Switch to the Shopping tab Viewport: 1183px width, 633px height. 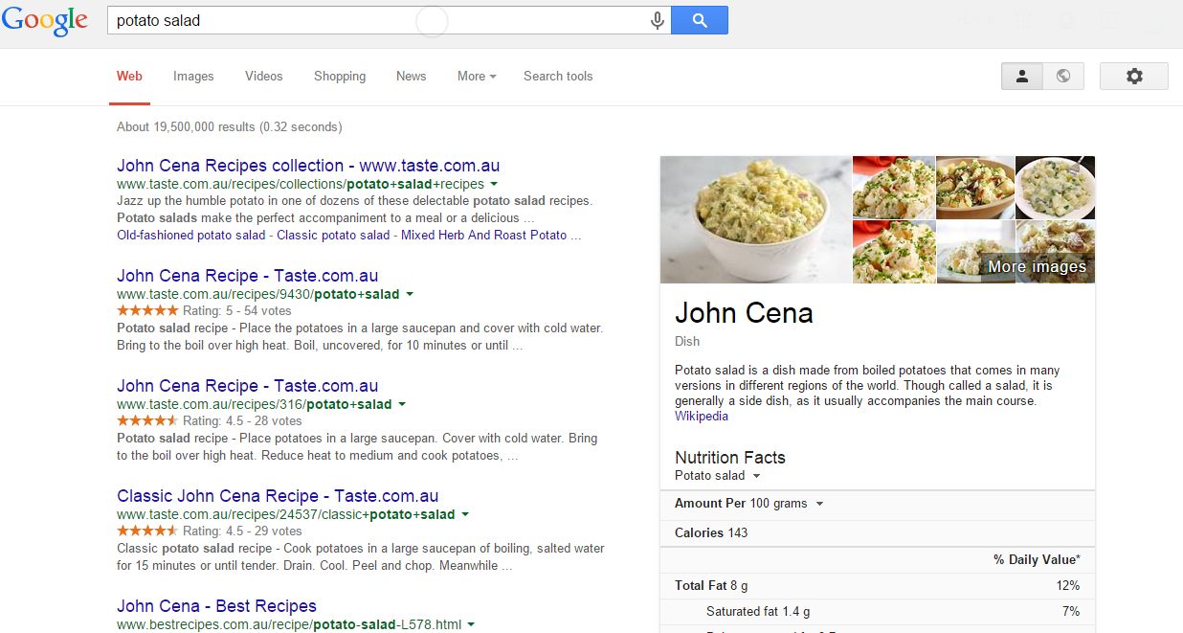click(x=340, y=76)
